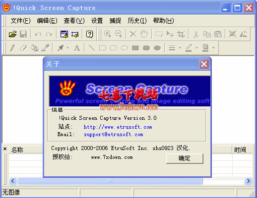The height and width of the screenshot is (198, 257).
Task: Open the 捕捉 menu
Action: click(x=115, y=21)
